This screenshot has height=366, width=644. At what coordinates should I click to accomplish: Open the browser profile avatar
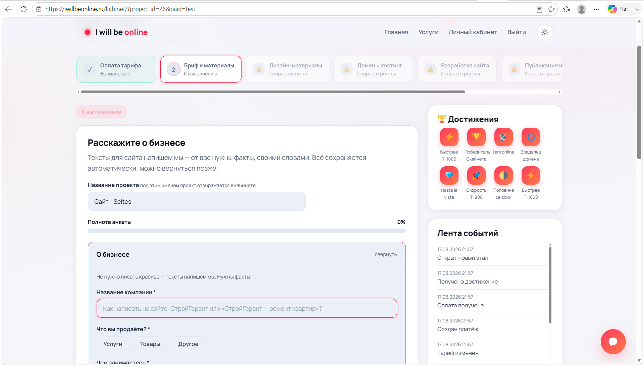pyautogui.click(x=582, y=9)
